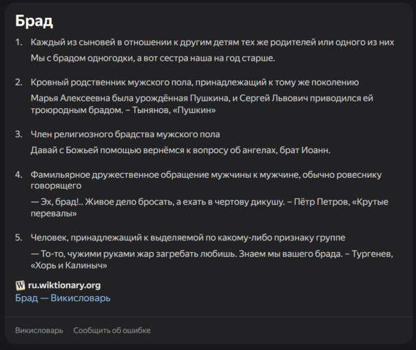Open the ru.wiktionary.org source domain
This screenshot has height=350, width=416.
coord(64,285)
